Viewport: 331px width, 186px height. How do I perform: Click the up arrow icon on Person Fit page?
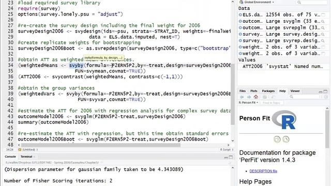[x=286, y=139]
